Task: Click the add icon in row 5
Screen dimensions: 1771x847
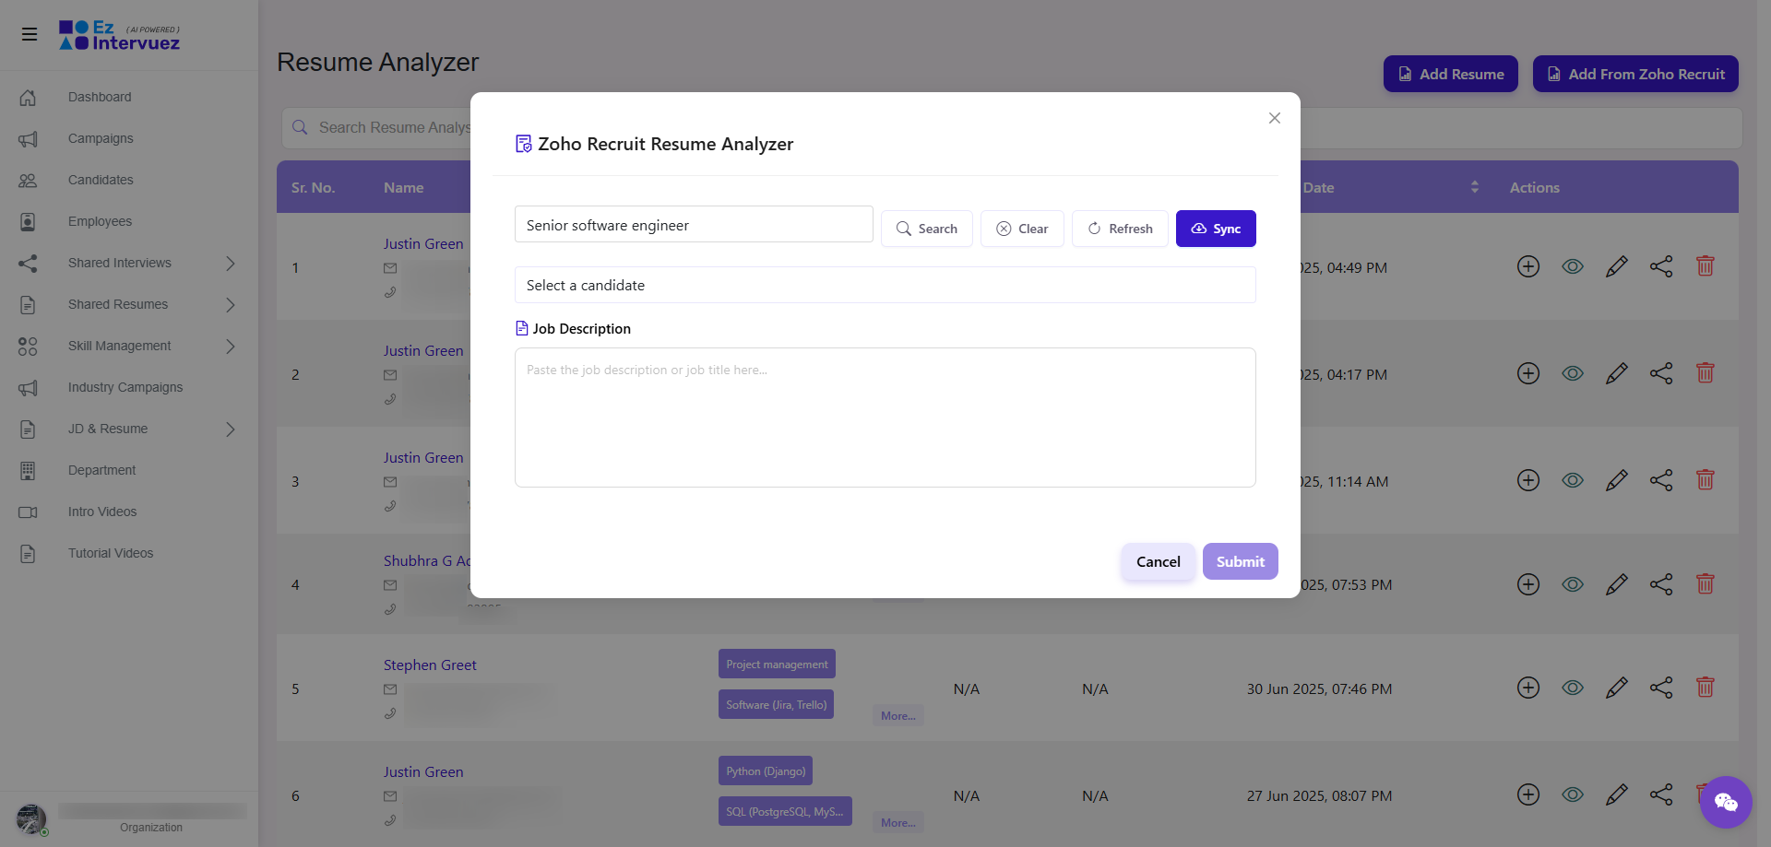Action: coord(1528,688)
